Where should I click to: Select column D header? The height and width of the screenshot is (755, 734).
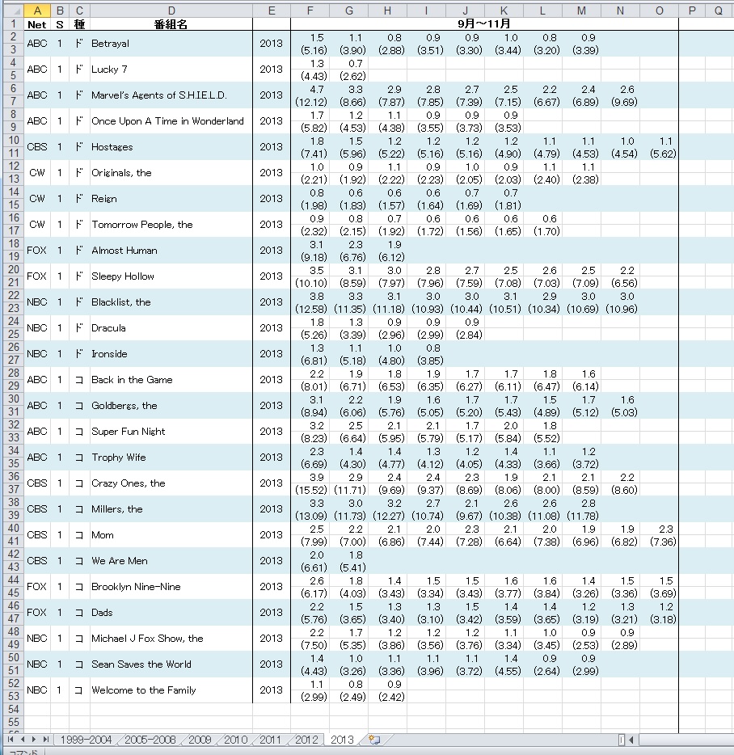[171, 11]
